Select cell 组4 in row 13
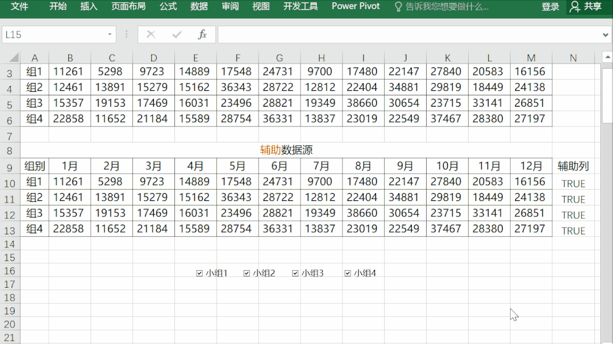This screenshot has width=613, height=344. pyautogui.click(x=35, y=229)
